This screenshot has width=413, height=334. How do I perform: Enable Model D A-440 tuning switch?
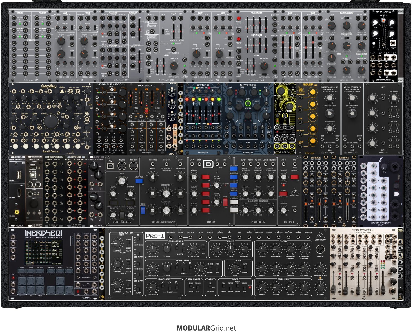pyautogui.click(x=284, y=194)
